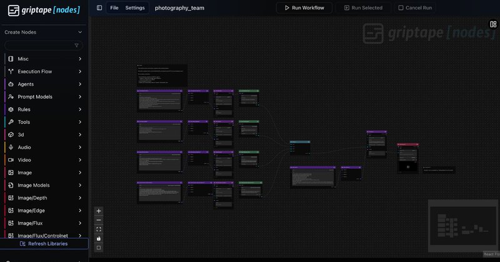
Task: Select the Image/Flux/Controlnet category
Action: tap(43, 236)
